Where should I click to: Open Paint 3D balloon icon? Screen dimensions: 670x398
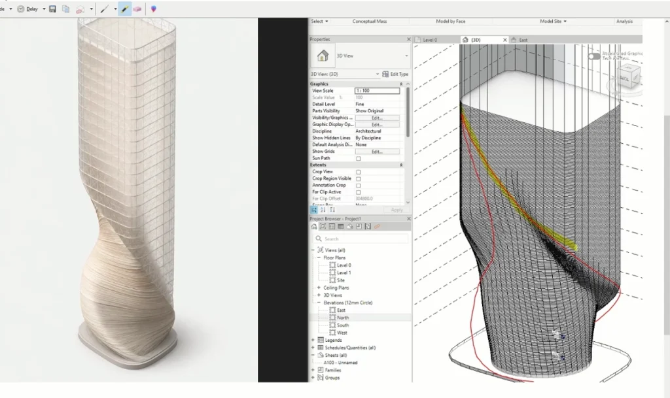click(153, 9)
